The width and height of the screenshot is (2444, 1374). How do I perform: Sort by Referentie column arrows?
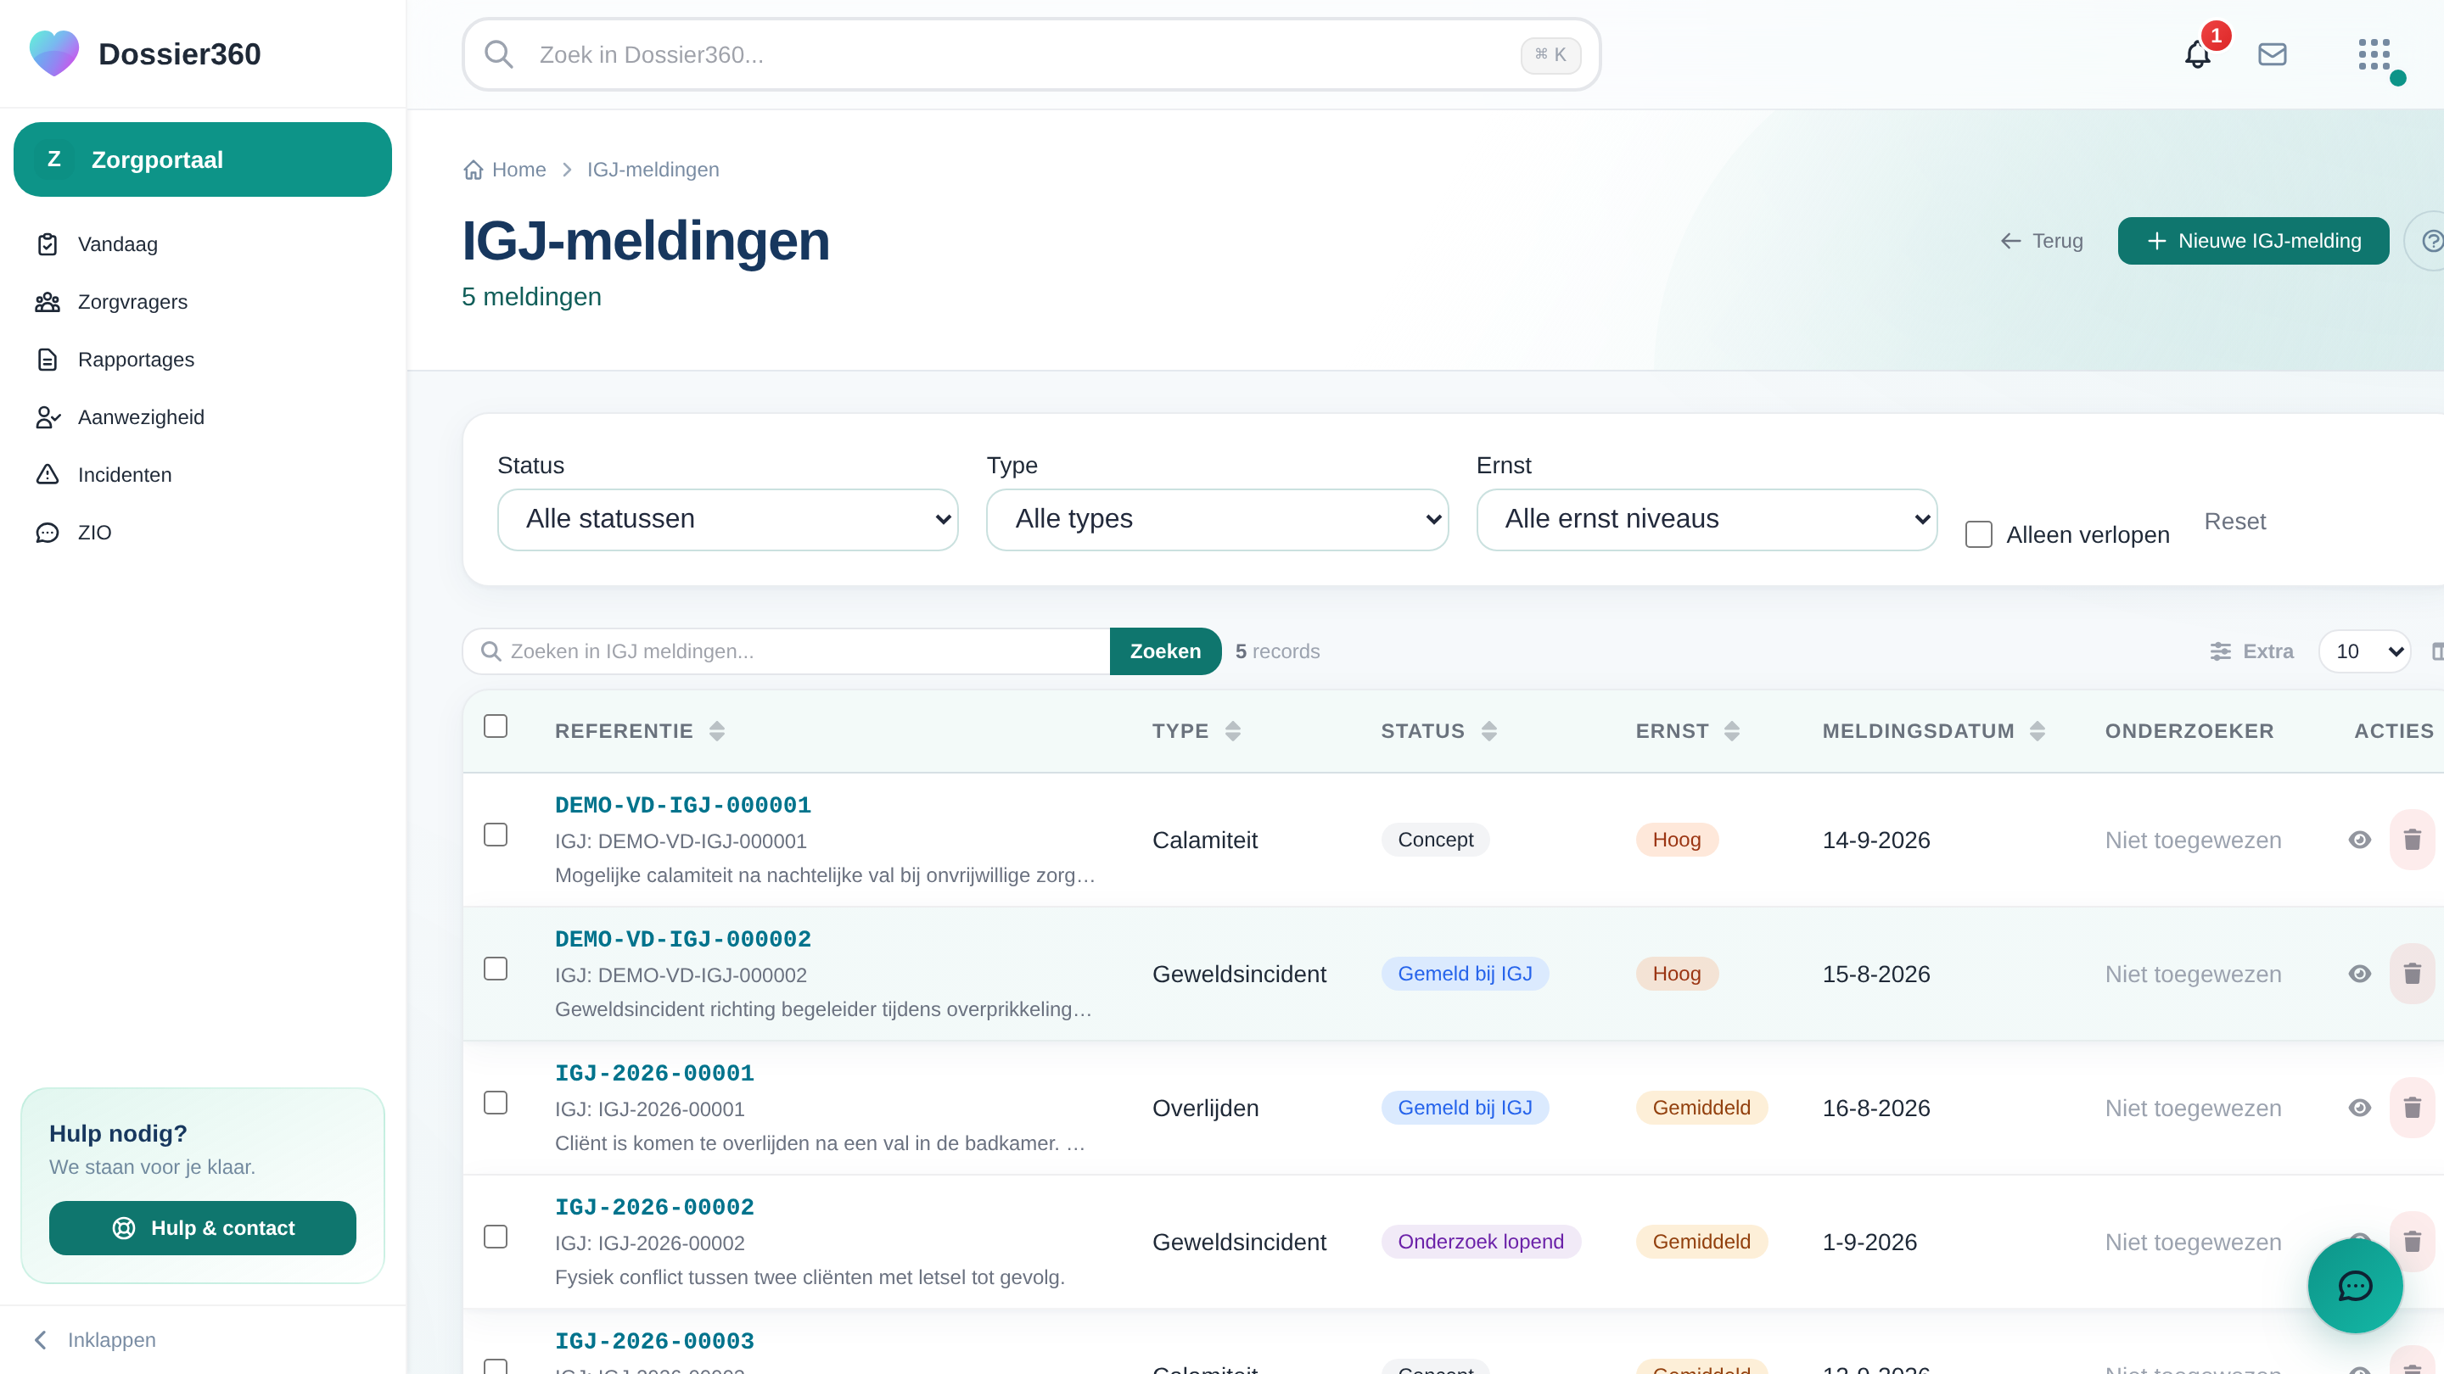(717, 731)
